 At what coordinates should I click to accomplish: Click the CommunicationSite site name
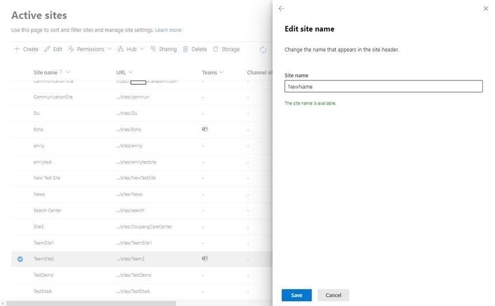tap(53, 97)
